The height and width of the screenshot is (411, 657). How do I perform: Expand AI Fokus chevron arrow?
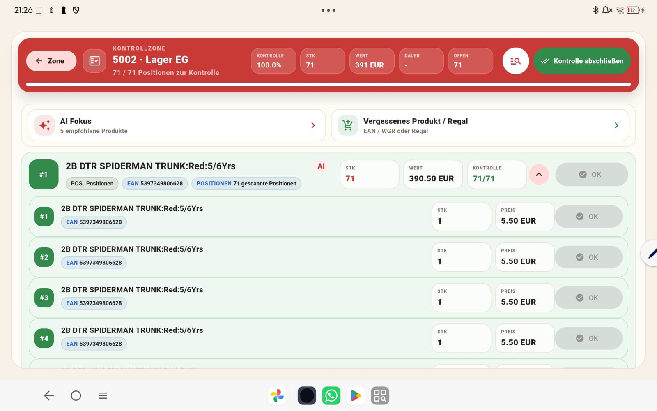(x=313, y=125)
